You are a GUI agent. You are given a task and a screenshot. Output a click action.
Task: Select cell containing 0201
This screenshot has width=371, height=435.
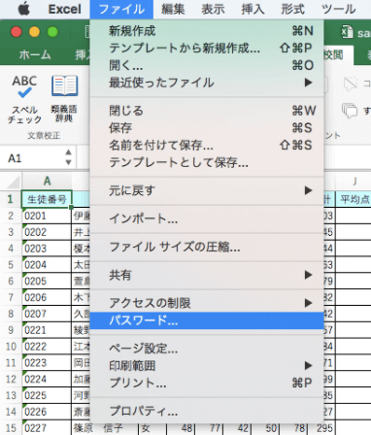click(47, 216)
